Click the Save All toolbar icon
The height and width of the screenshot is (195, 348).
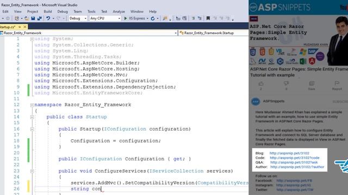[40, 18]
